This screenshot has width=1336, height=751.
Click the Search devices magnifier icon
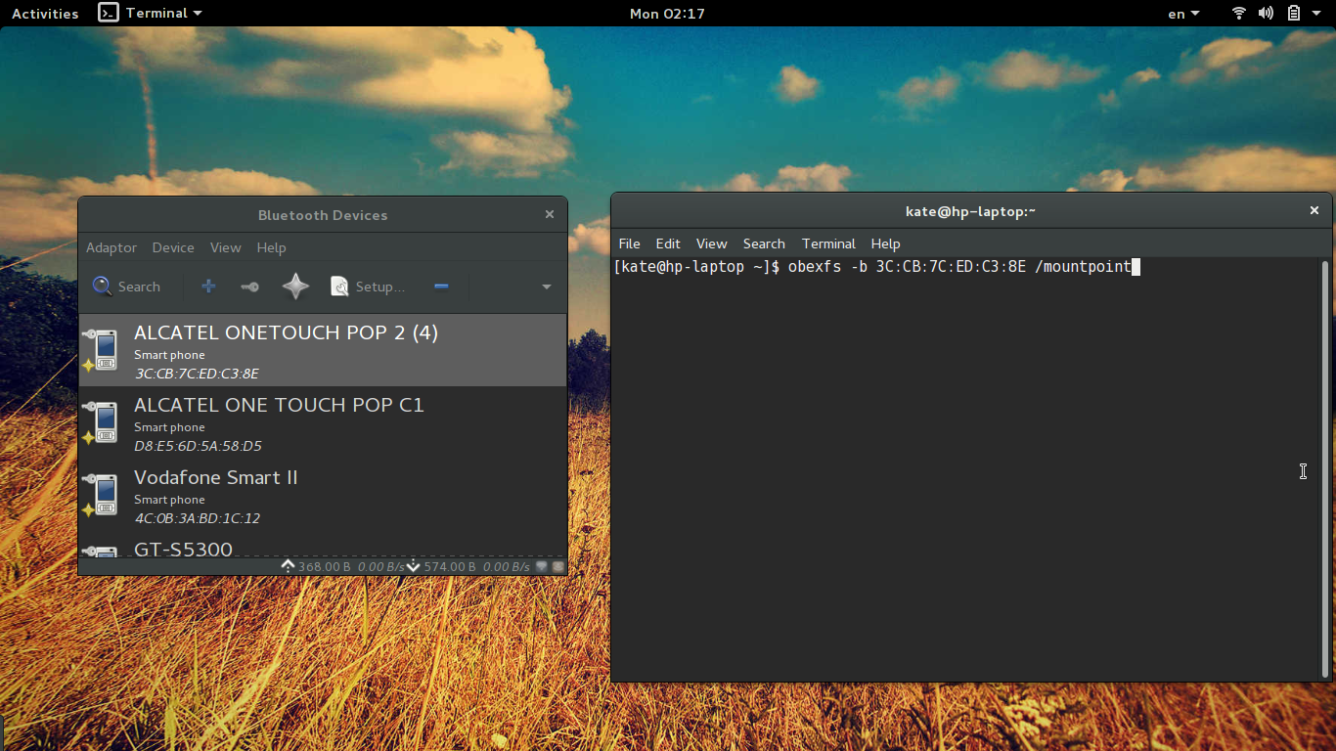(103, 287)
